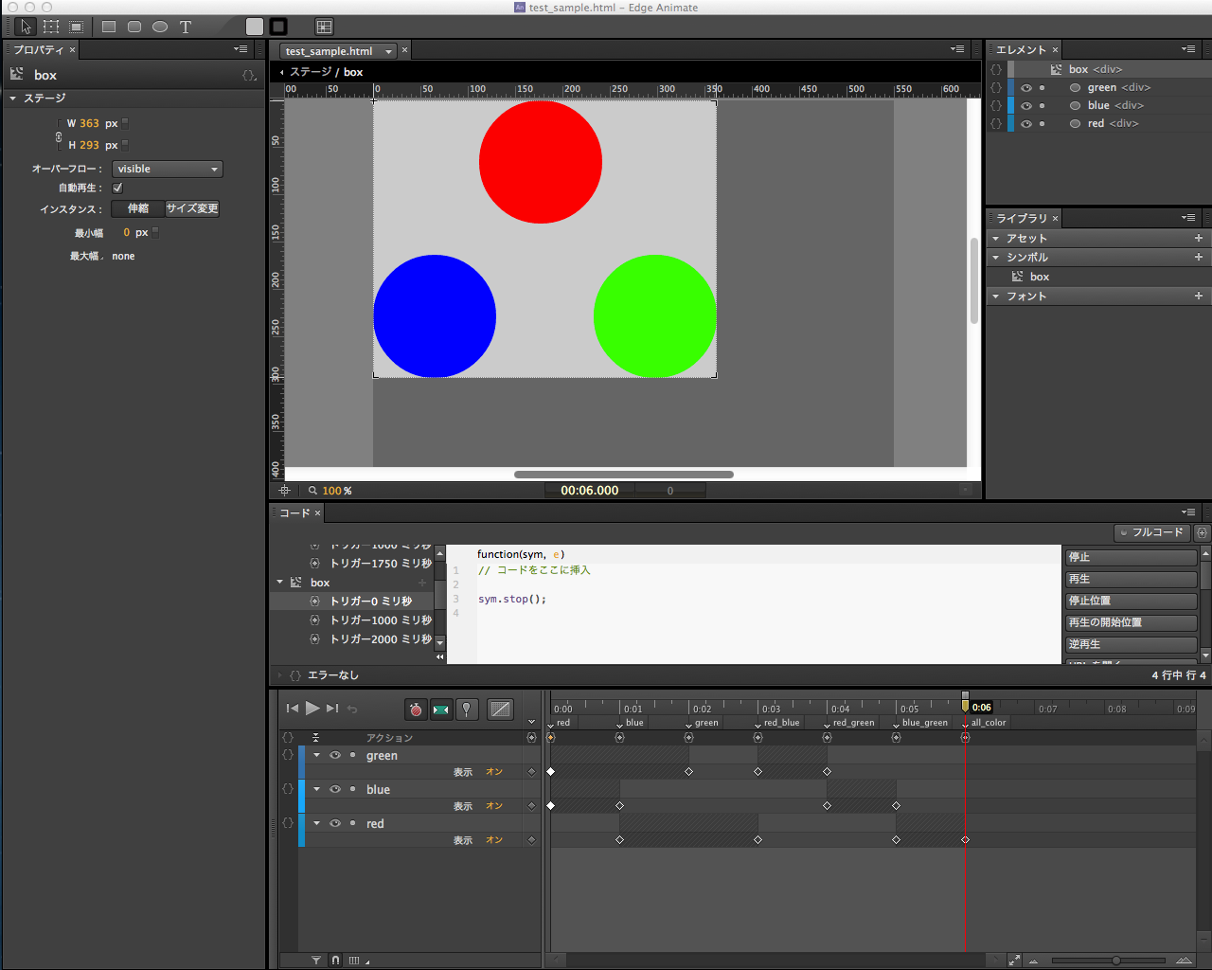Hide the green layer in timeline
The height and width of the screenshot is (970, 1212).
click(x=335, y=755)
